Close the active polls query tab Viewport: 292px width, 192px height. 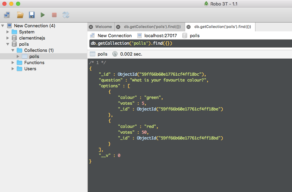pyautogui.click(x=189, y=27)
